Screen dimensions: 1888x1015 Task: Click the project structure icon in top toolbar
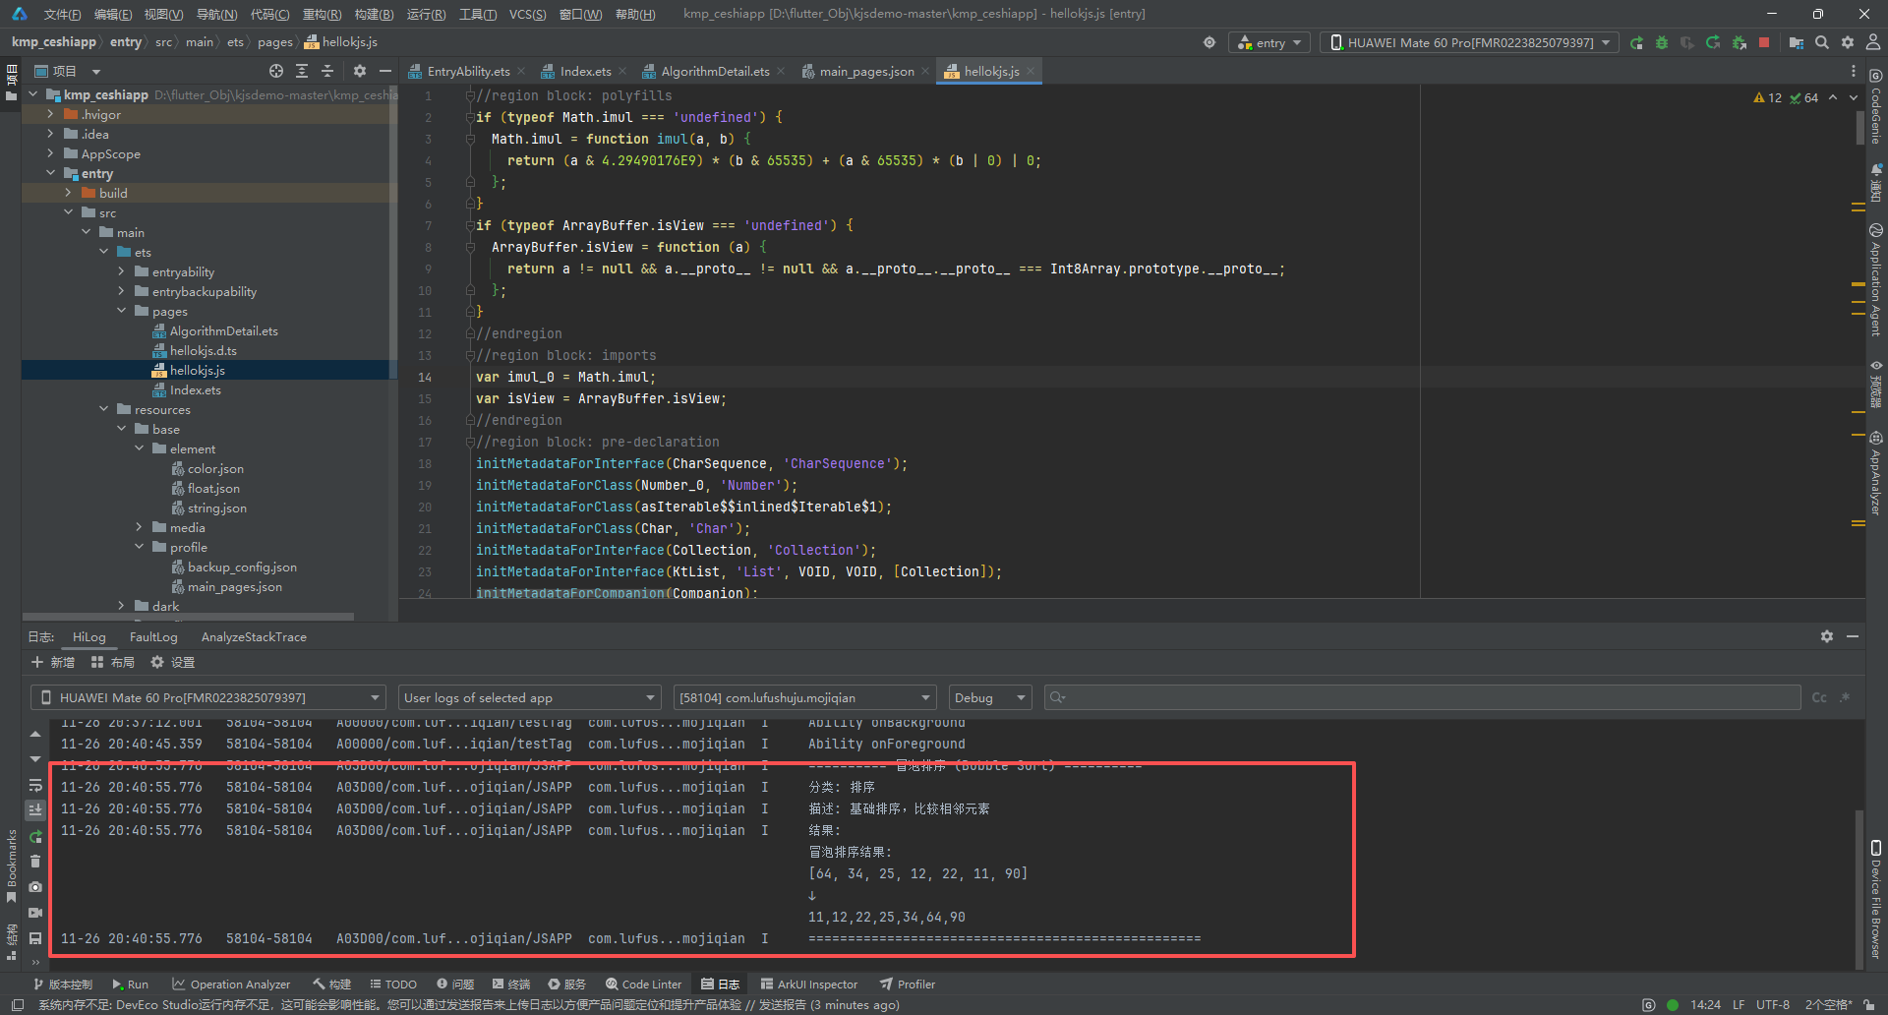tap(1797, 42)
